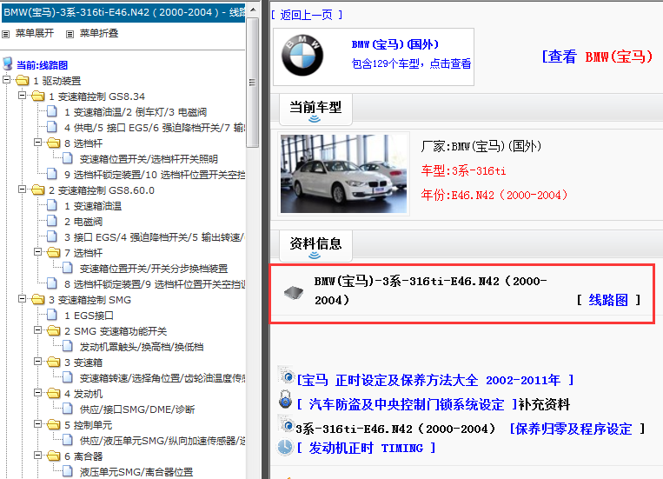
Task: Open the [查看 BMW(宝马)] link
Action: (598, 57)
